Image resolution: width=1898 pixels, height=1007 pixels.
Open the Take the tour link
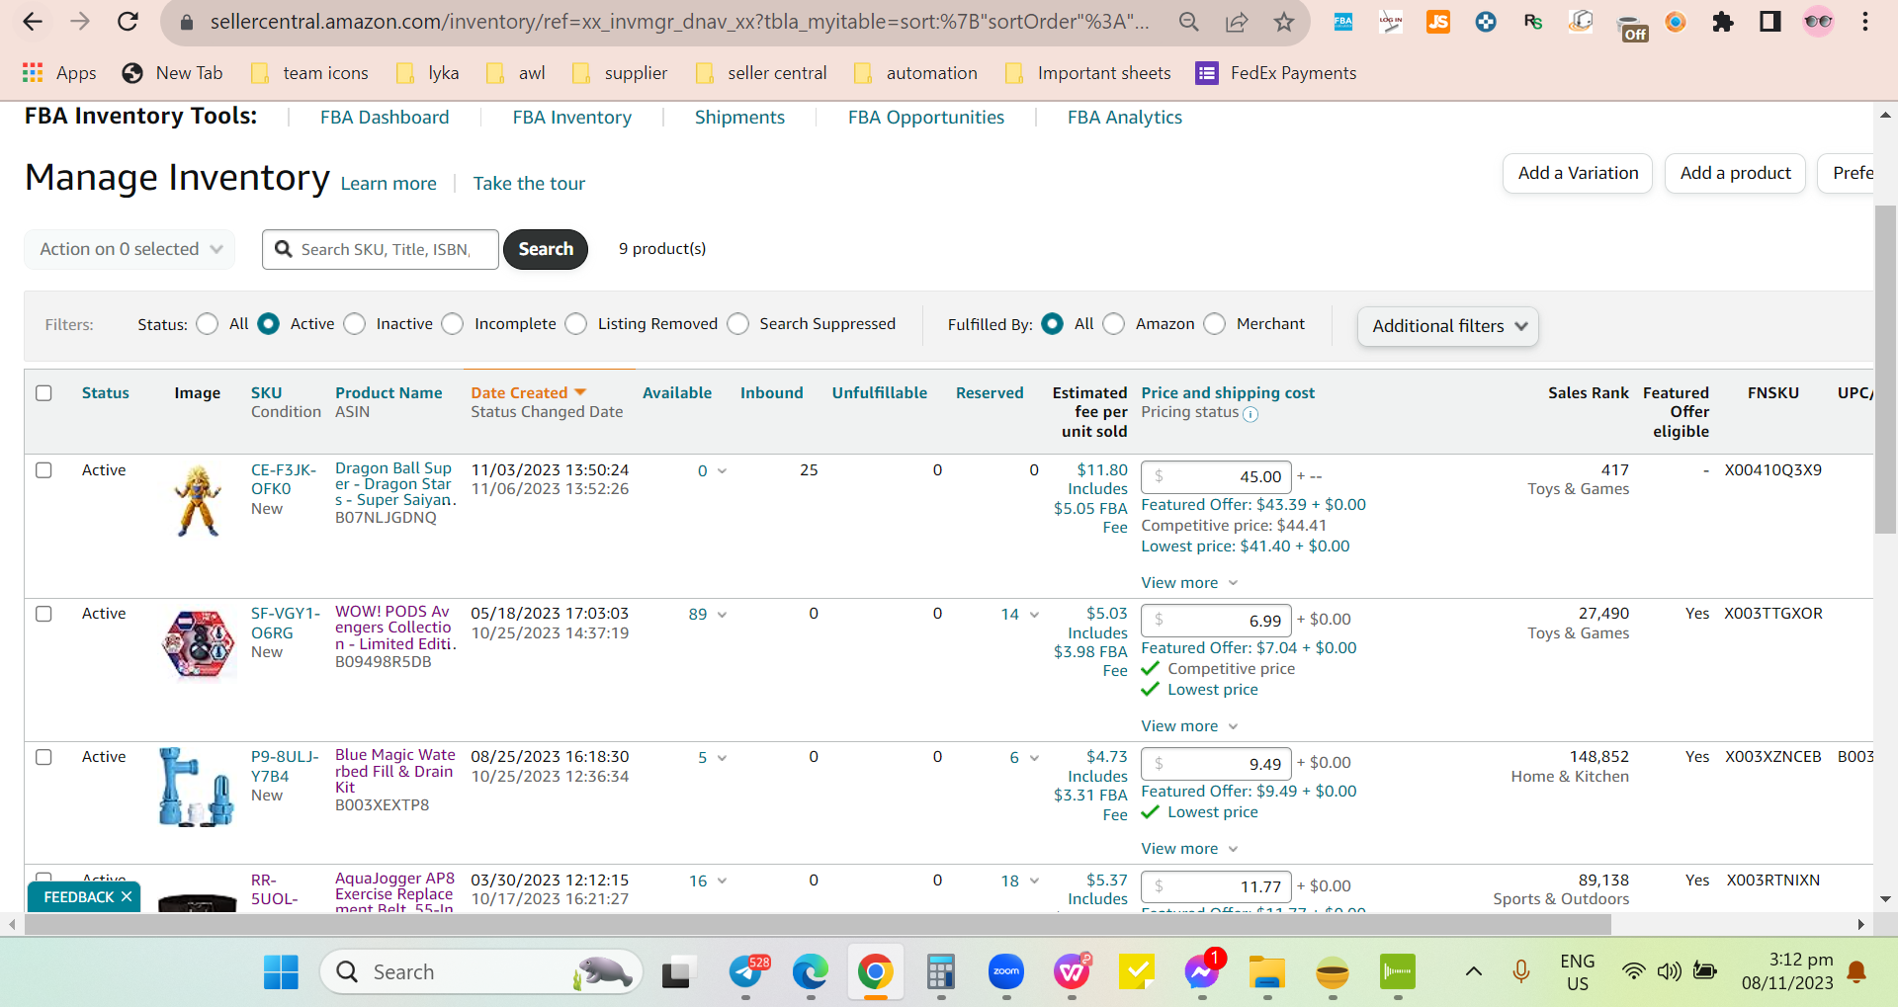(529, 184)
